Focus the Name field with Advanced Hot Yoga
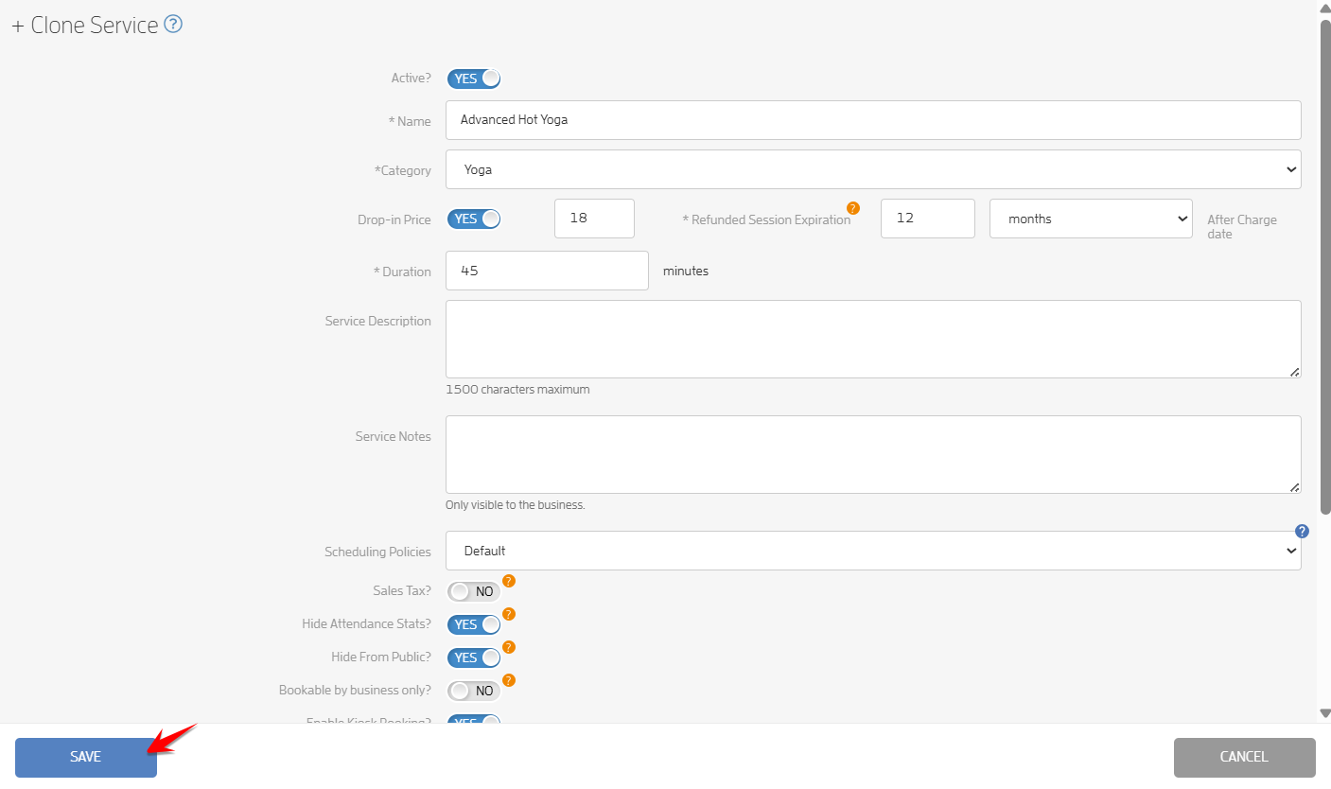The width and height of the screenshot is (1331, 789). point(873,120)
